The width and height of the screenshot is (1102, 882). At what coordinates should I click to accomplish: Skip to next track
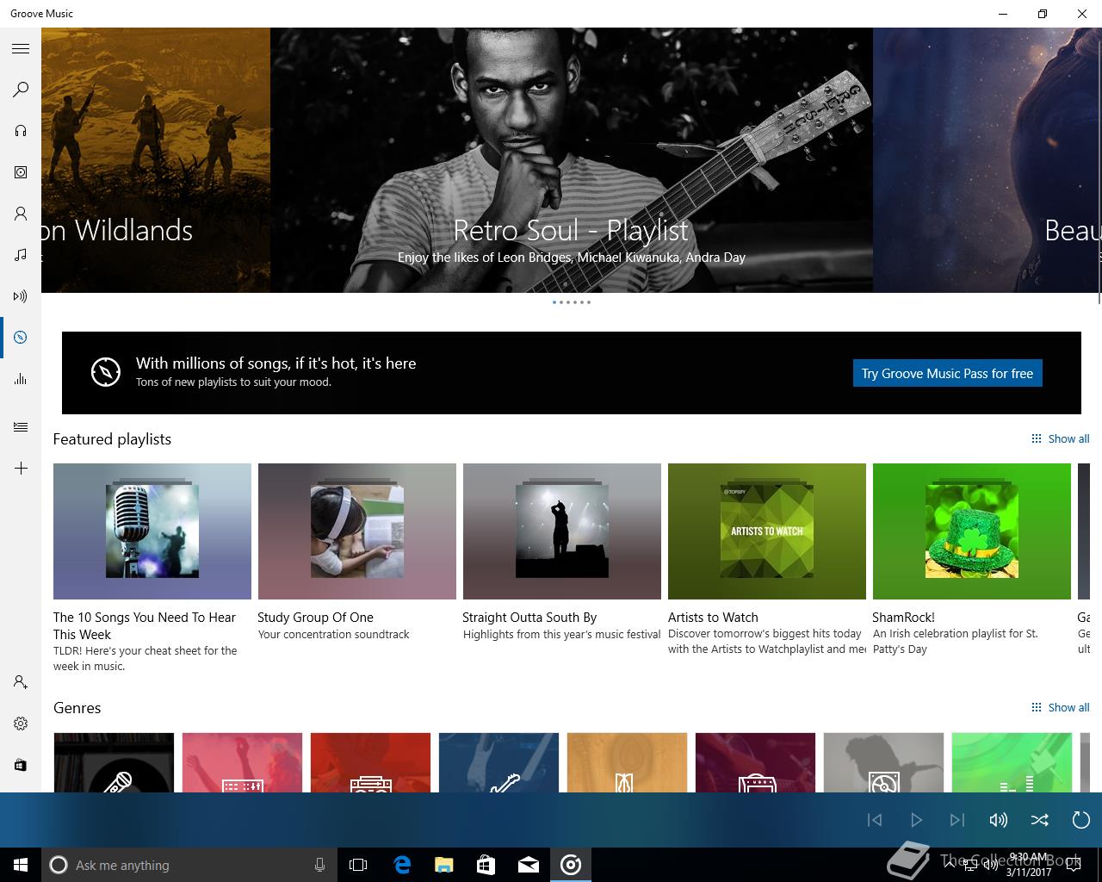click(x=957, y=820)
